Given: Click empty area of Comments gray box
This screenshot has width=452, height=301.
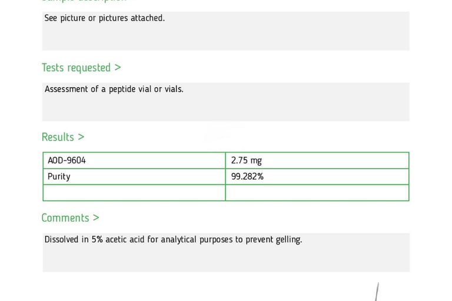Looking at the screenshot, I should coord(225,259).
